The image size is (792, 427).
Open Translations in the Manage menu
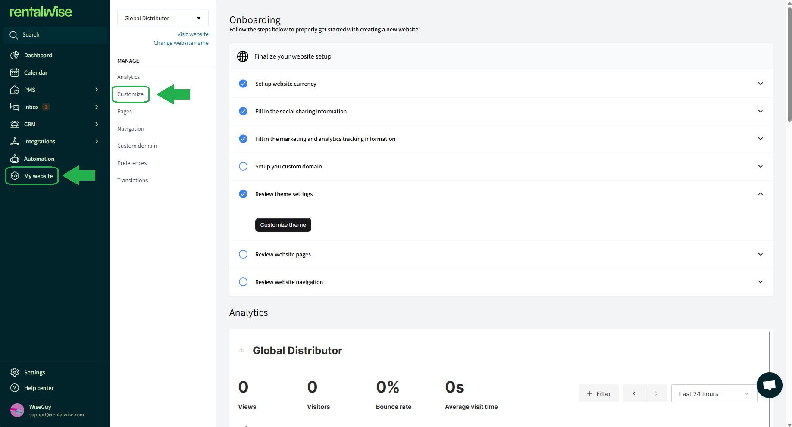(132, 180)
